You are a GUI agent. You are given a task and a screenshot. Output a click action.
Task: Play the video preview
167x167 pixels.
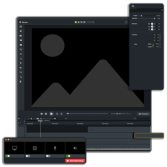[51, 114]
